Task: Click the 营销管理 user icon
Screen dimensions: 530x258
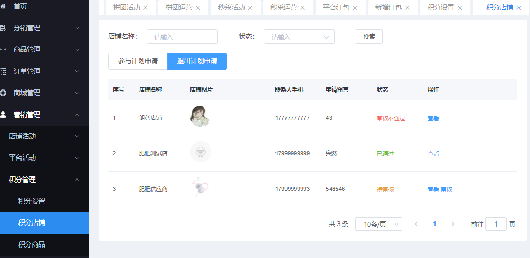Action: pos(3,115)
